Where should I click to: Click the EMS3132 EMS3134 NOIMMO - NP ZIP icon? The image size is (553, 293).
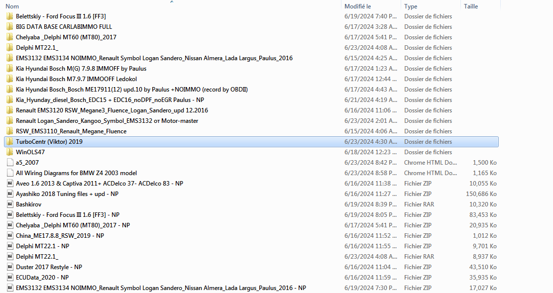point(10,288)
